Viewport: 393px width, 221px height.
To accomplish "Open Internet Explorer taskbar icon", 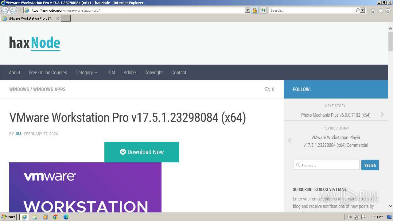I will [24, 217].
